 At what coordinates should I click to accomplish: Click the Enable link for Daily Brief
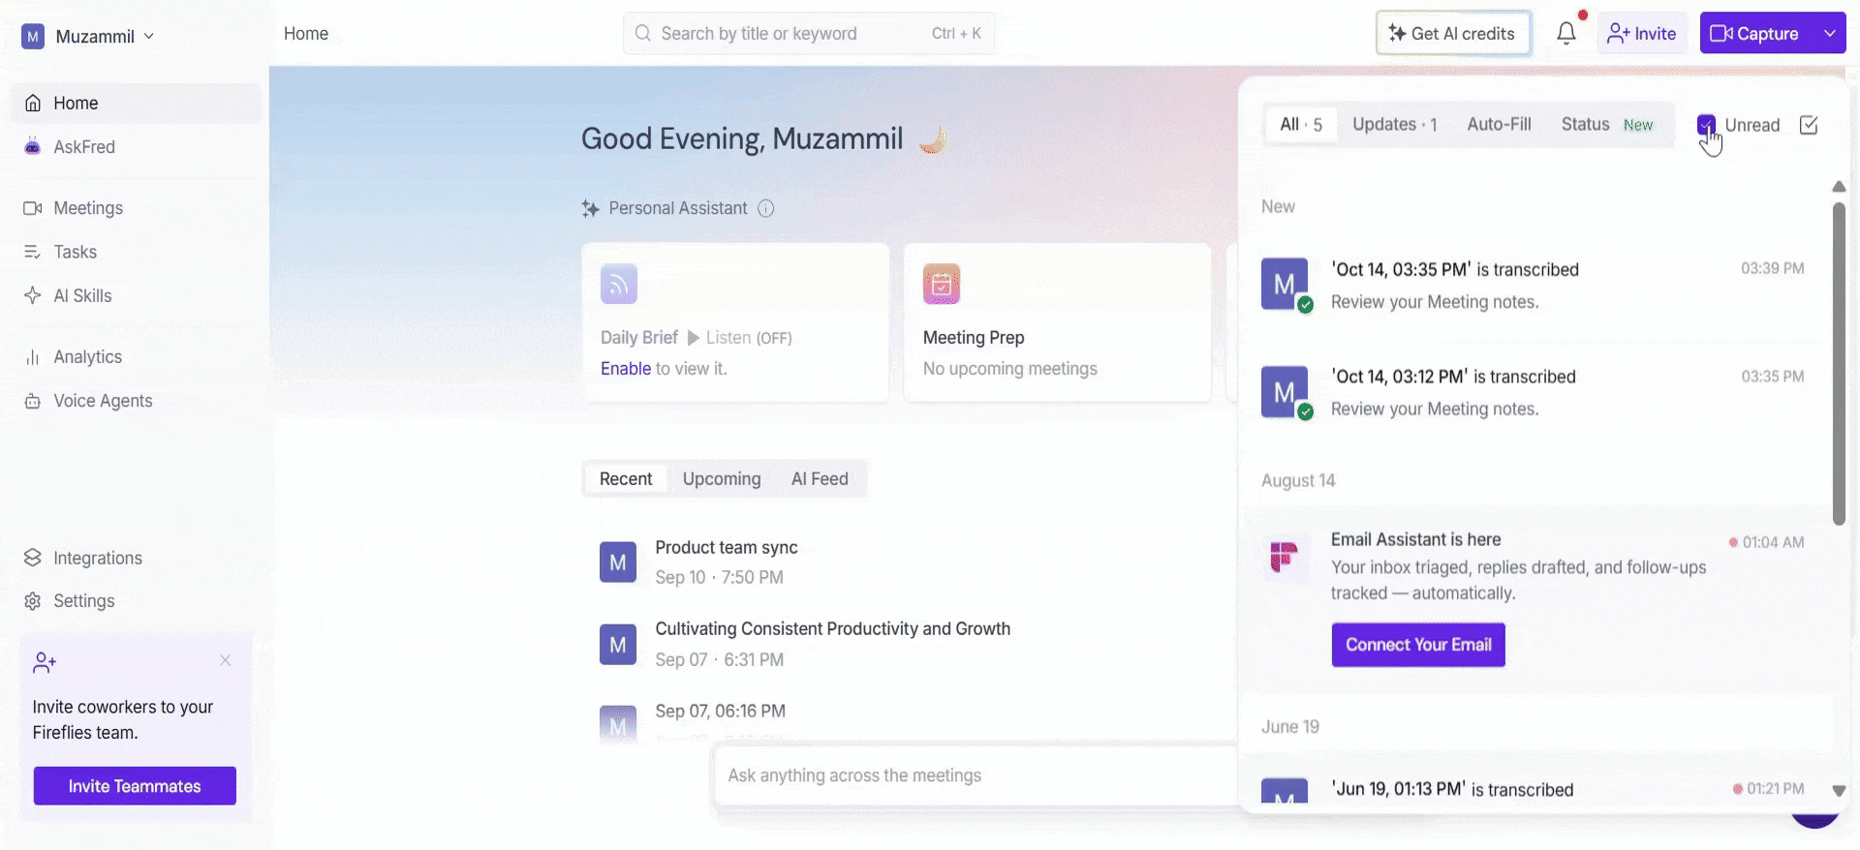(626, 369)
